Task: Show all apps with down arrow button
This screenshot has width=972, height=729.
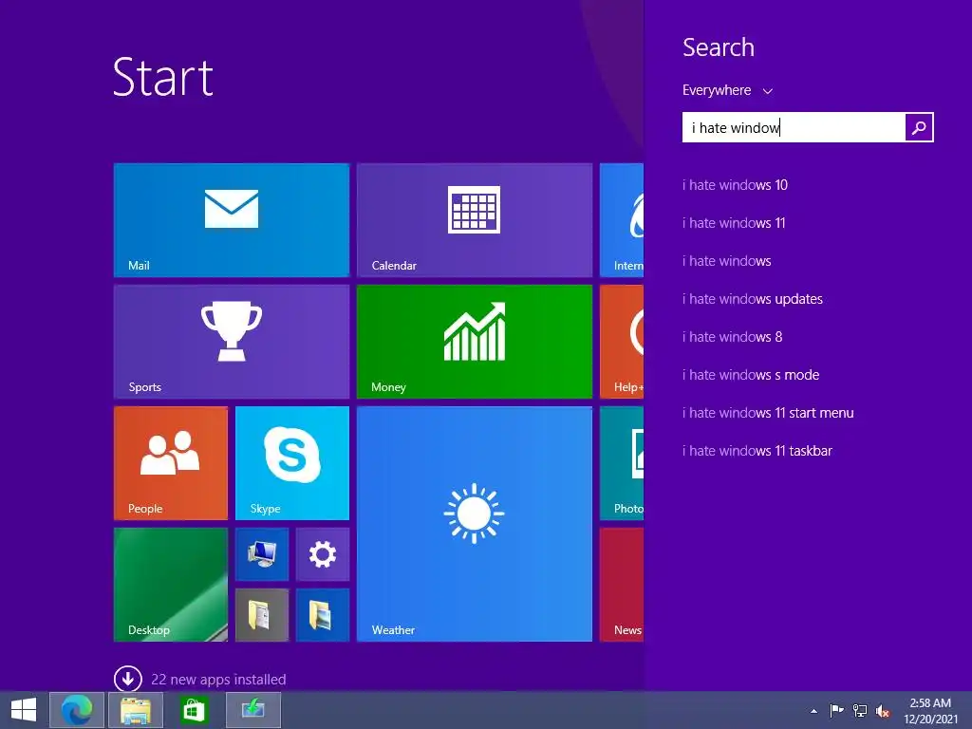Action: [x=128, y=679]
